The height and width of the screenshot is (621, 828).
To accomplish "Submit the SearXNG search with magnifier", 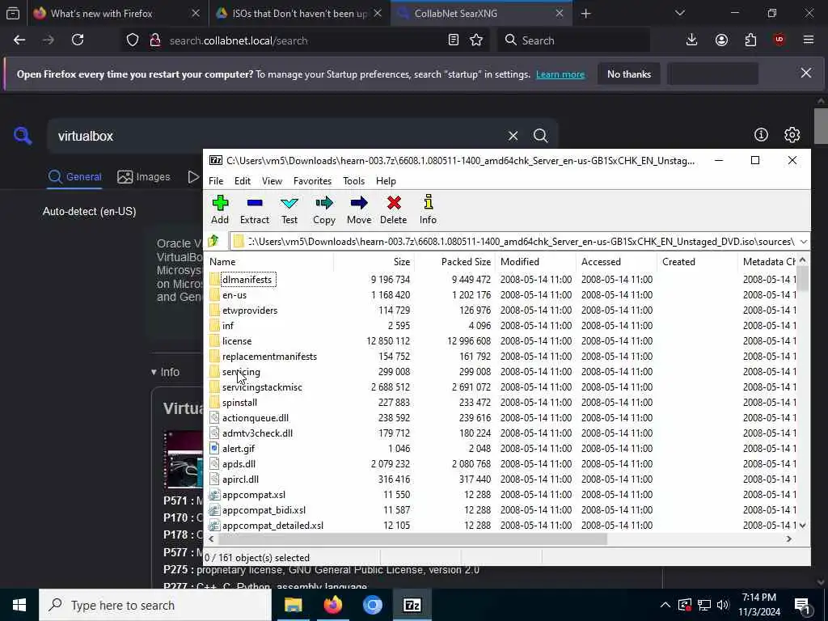I will [540, 136].
